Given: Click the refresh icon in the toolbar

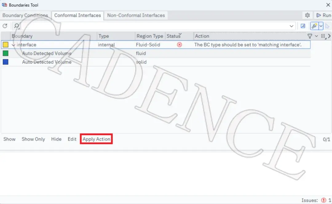Looking at the screenshot, I should coord(5,26).
